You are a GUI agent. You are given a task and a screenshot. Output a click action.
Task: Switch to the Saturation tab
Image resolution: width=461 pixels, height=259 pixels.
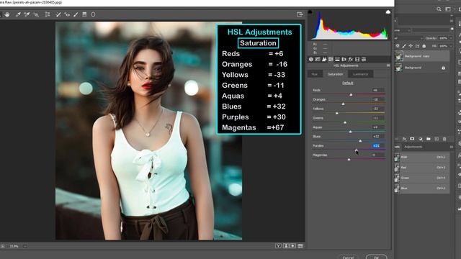pyautogui.click(x=335, y=74)
